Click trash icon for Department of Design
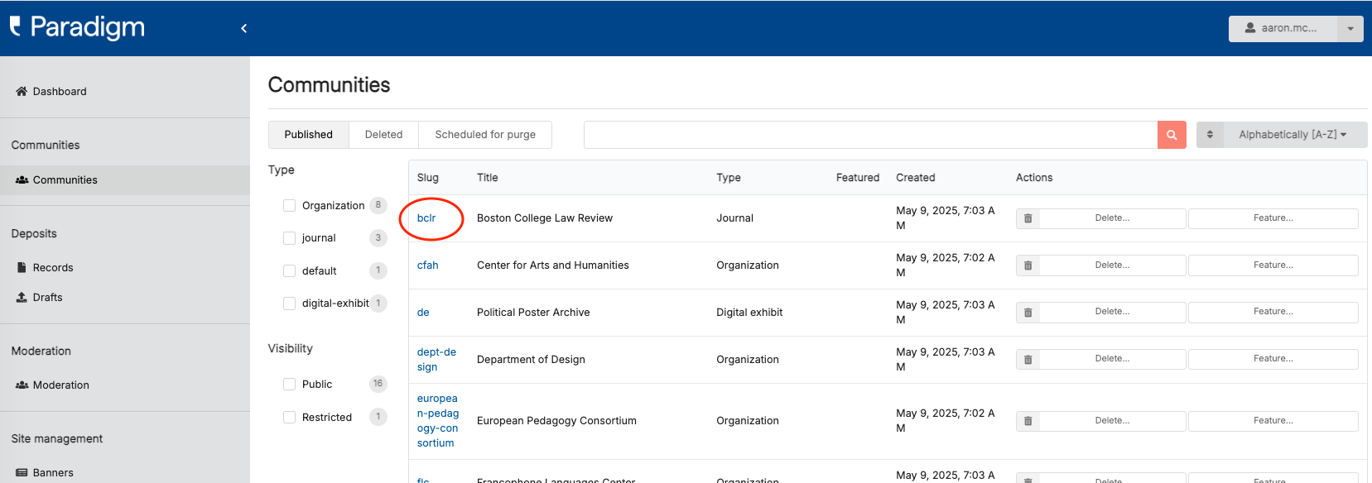1372x483 pixels. (1028, 360)
